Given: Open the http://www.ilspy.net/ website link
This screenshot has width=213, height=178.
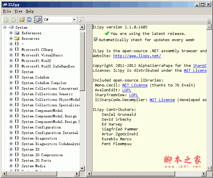Looking at the screenshot, I should coord(137,56).
